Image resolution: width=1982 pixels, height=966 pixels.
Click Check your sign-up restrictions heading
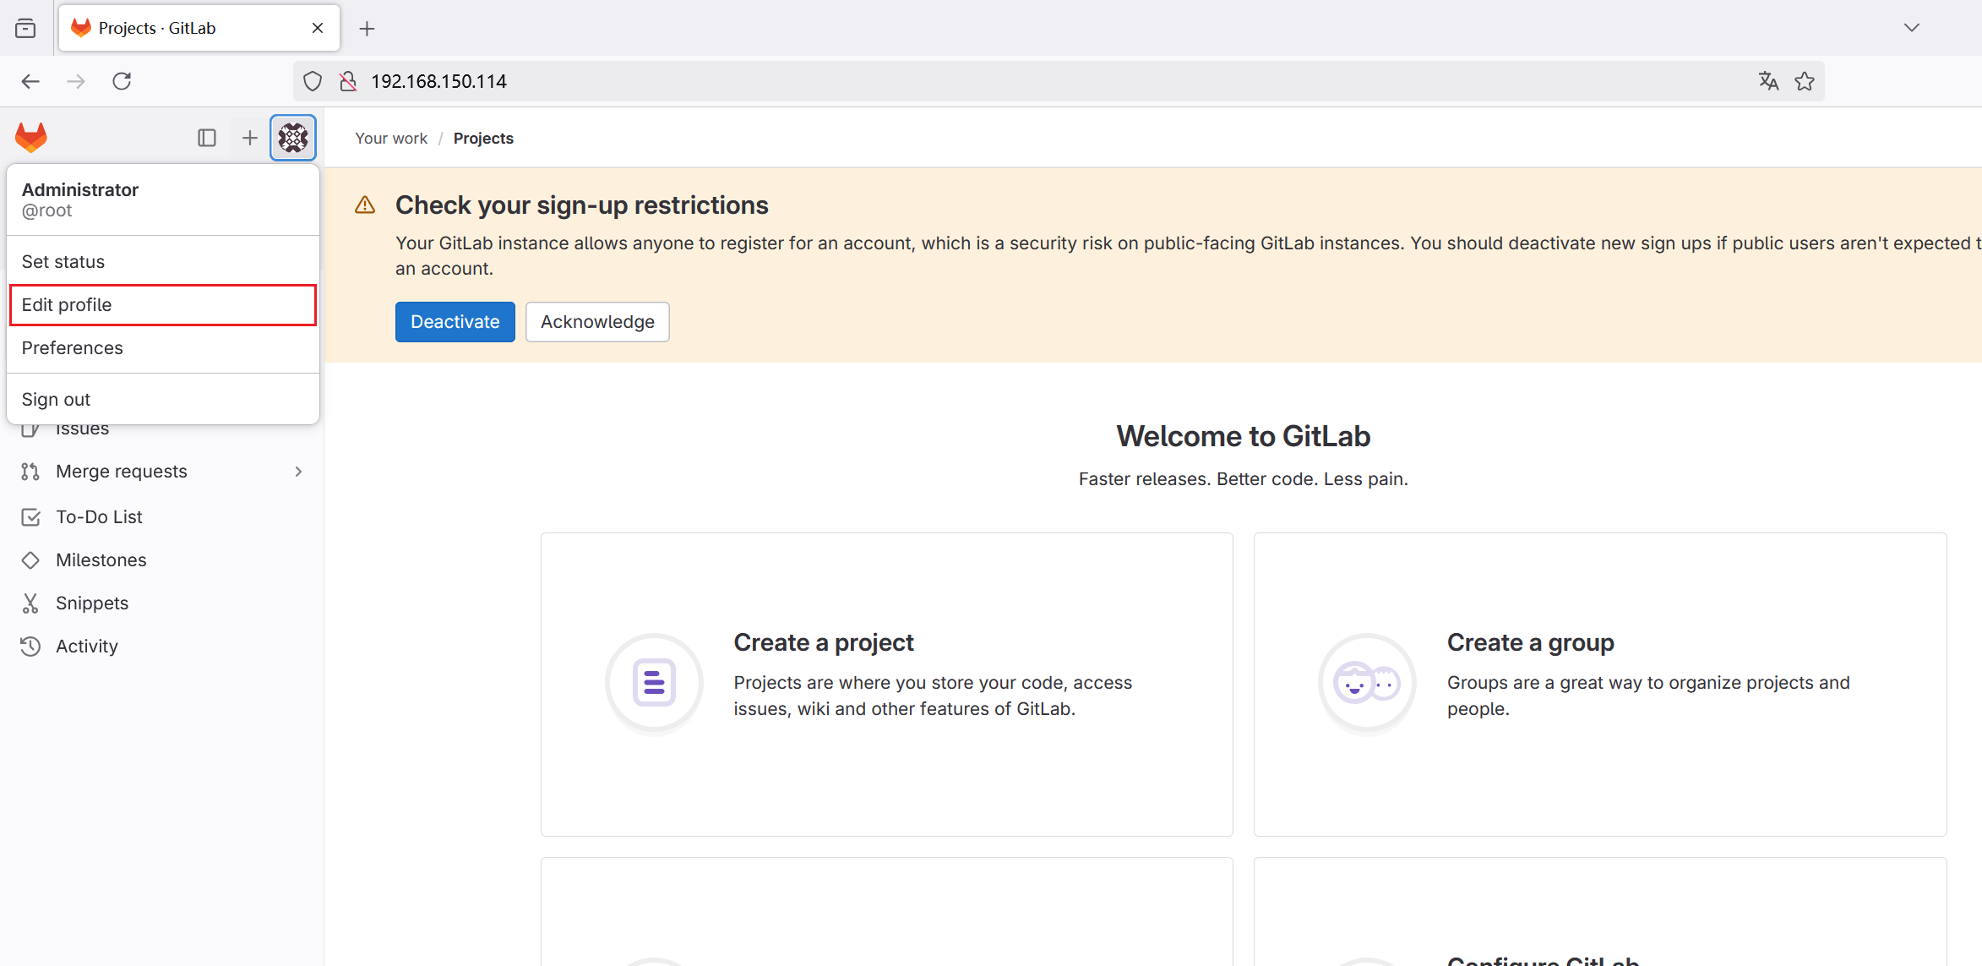pyautogui.click(x=582, y=205)
